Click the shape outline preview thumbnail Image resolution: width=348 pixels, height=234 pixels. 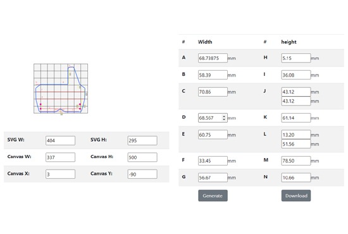click(61, 89)
